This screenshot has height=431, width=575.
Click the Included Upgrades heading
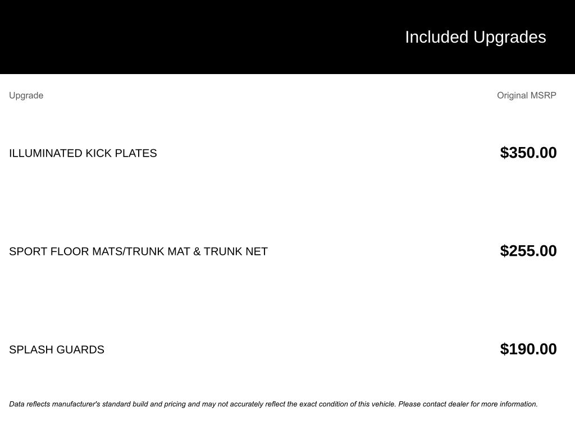475,37
